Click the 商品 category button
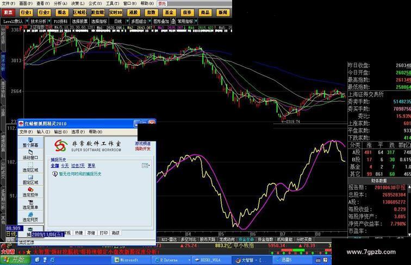 click(205, 13)
